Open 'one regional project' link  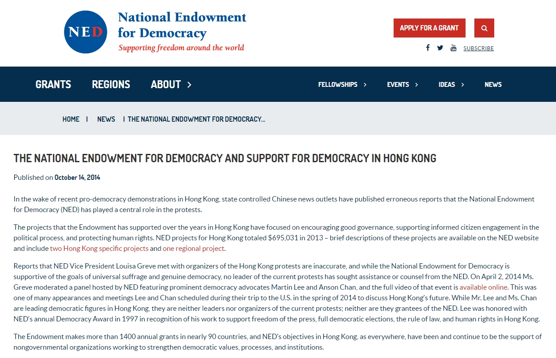(194, 248)
